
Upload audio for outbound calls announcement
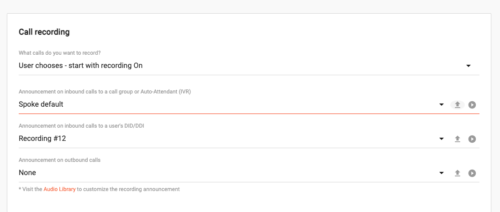coord(457,173)
